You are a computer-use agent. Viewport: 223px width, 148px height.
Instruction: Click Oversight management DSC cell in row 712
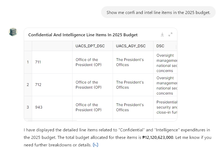tap(165, 85)
